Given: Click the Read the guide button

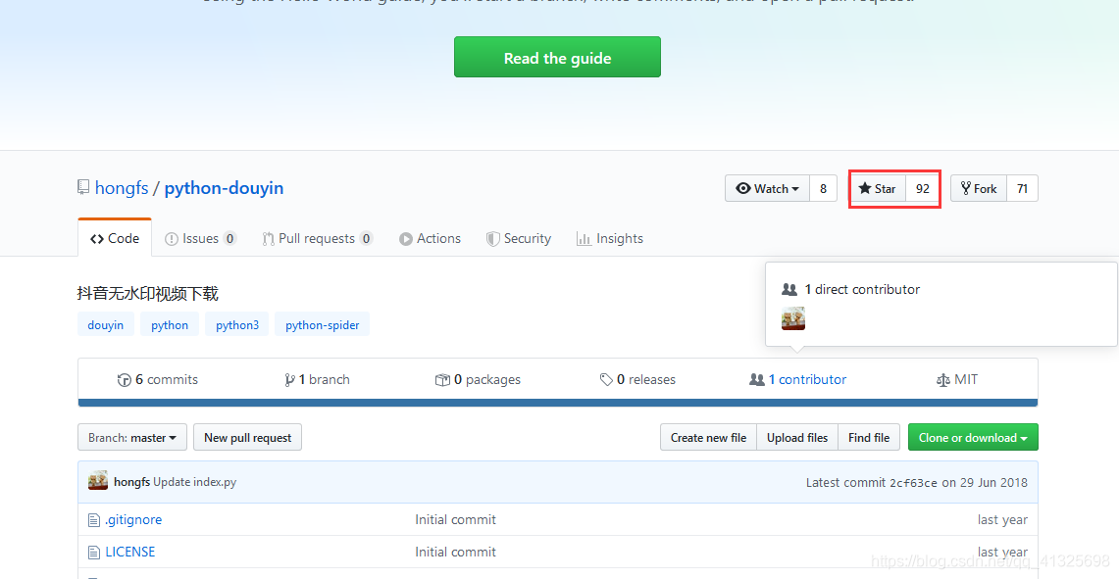Looking at the screenshot, I should click(557, 57).
